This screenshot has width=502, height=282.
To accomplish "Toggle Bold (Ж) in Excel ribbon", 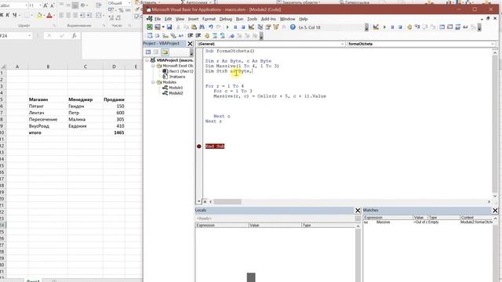I will point(2,15).
